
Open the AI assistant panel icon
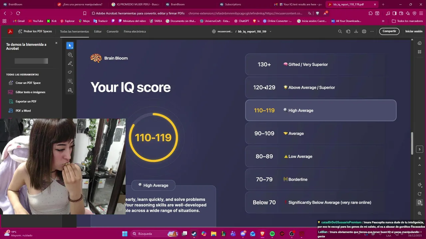point(419,43)
